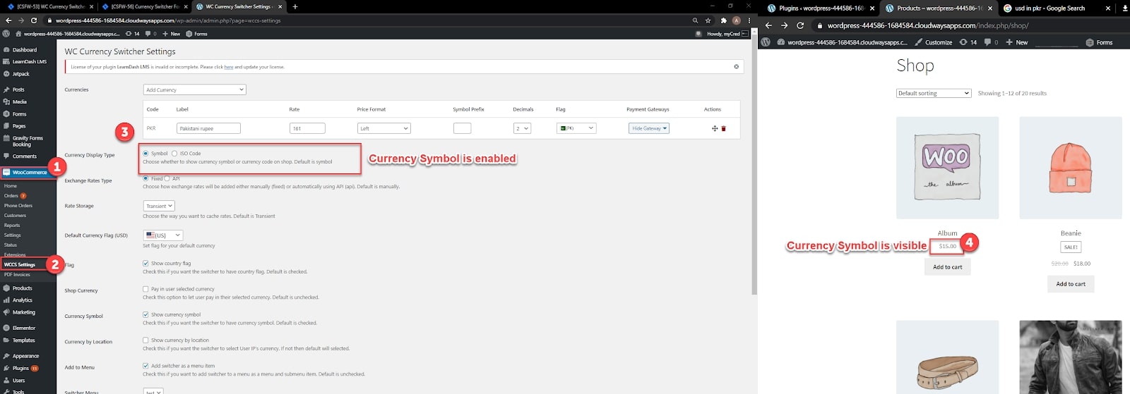Click the 'here' link in license notice
This screenshot has height=394, width=1130.
[229, 67]
